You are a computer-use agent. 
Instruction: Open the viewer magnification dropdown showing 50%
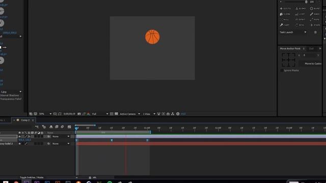pyautogui.click(x=45, y=114)
